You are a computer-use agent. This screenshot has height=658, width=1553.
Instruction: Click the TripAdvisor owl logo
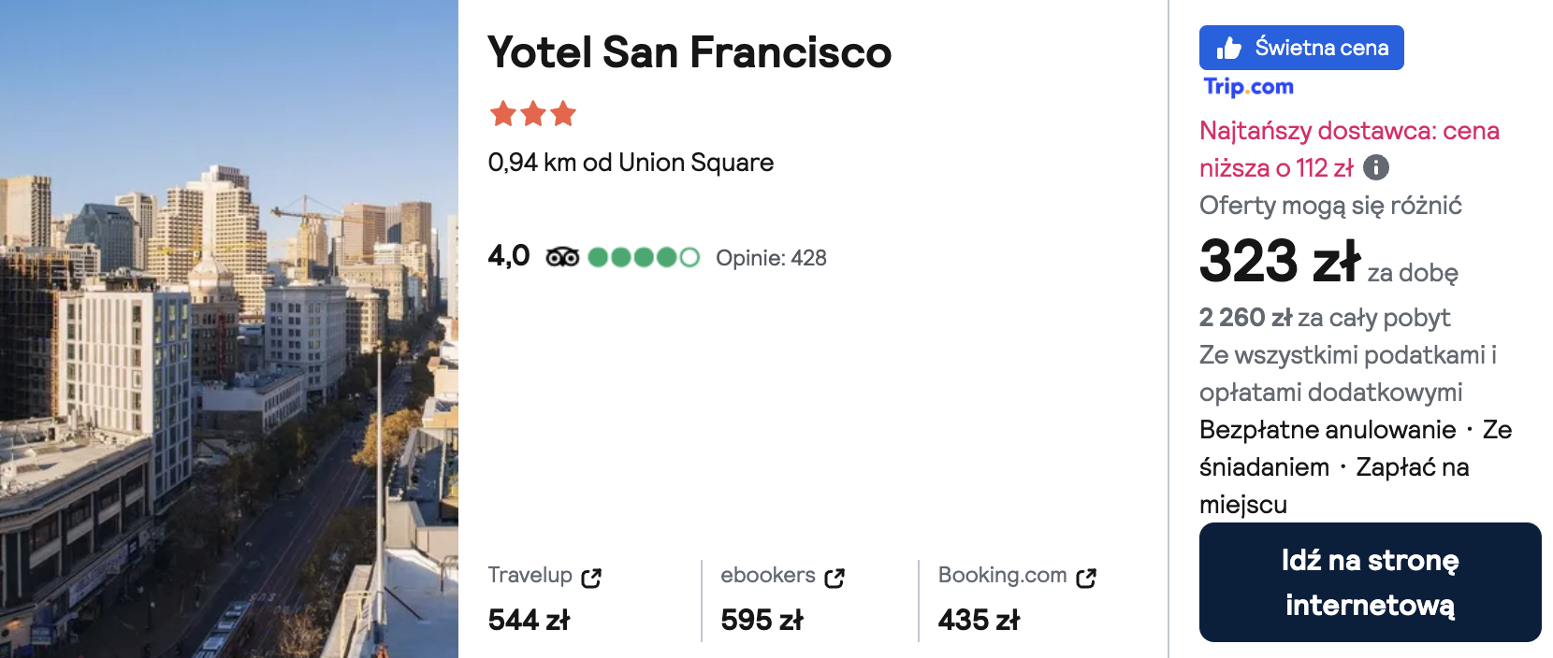(562, 257)
